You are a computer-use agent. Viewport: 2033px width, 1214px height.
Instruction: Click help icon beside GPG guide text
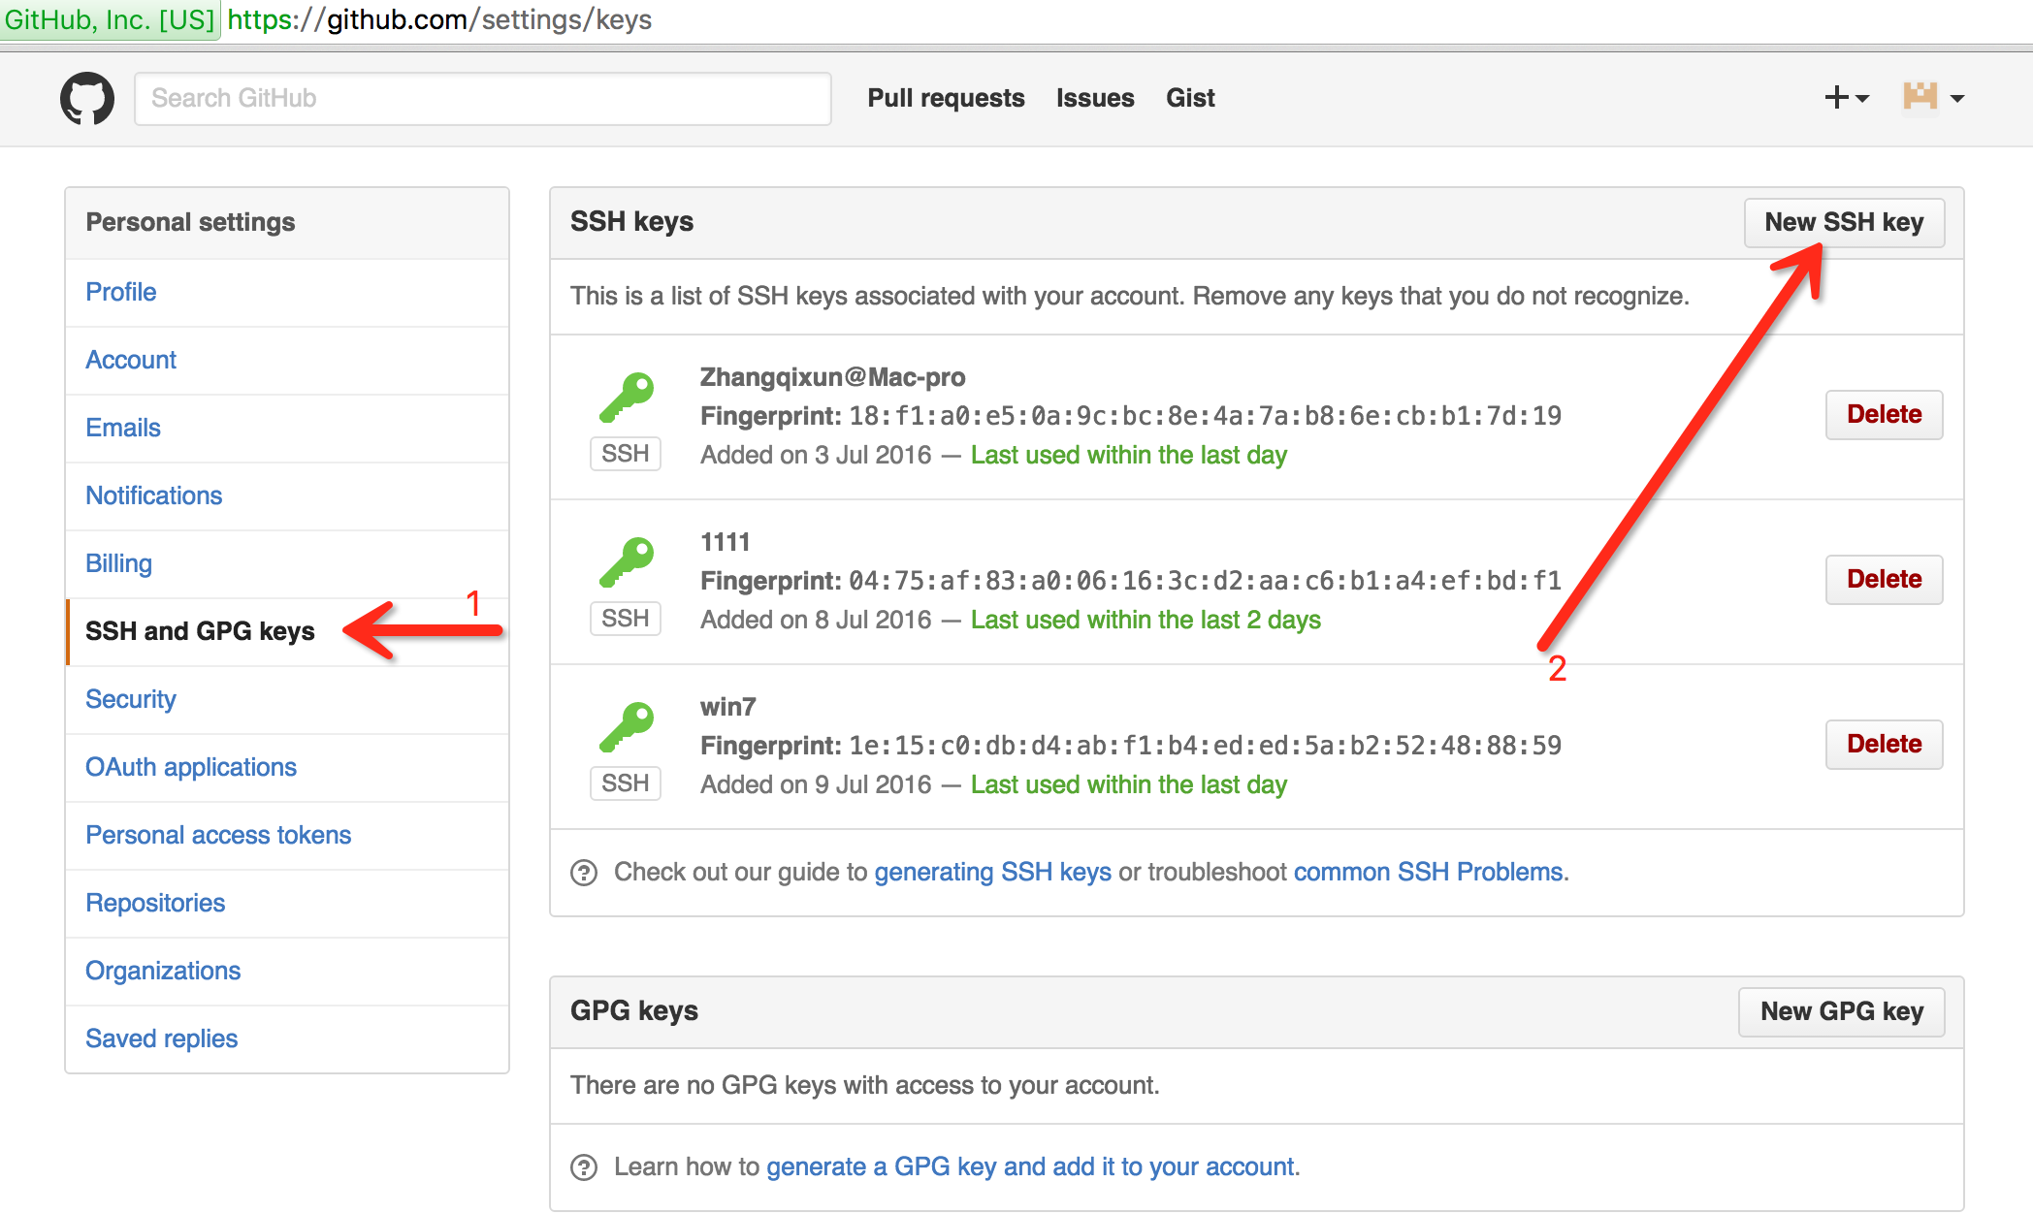[584, 1167]
